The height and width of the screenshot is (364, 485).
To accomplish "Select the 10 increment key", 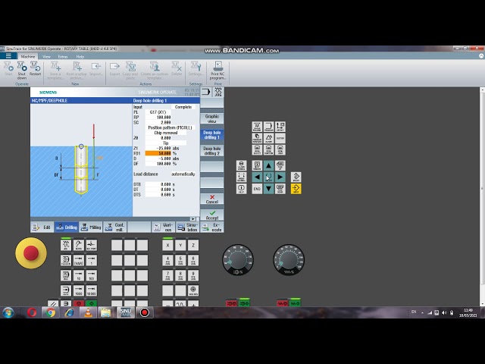I will pos(79,275).
